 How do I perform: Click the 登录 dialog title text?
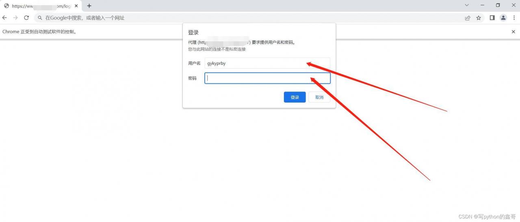pyautogui.click(x=193, y=32)
